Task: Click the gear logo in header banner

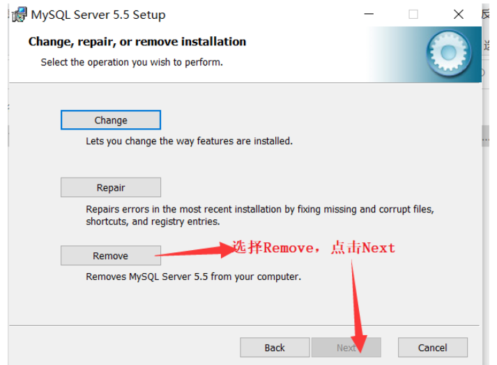Action: 450,54
